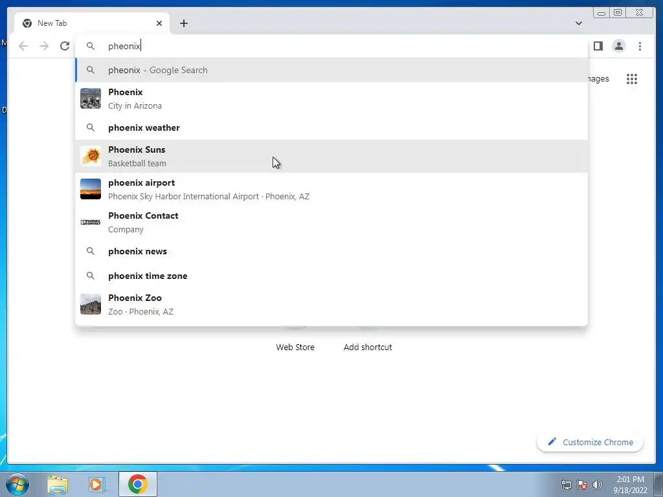The image size is (663, 497).
Task: Choose phoenix airport suggestion
Action: 331,189
